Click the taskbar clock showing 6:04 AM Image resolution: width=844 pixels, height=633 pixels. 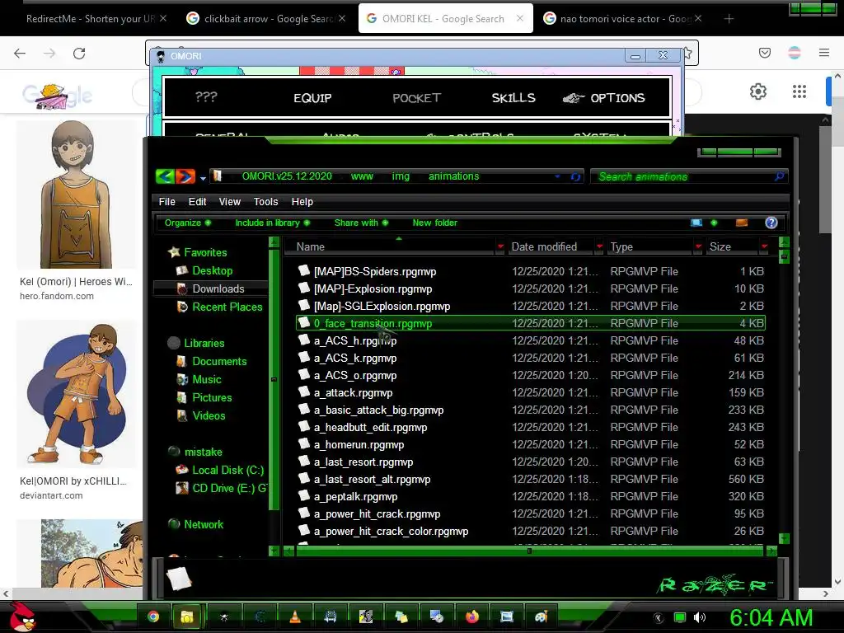[771, 617]
